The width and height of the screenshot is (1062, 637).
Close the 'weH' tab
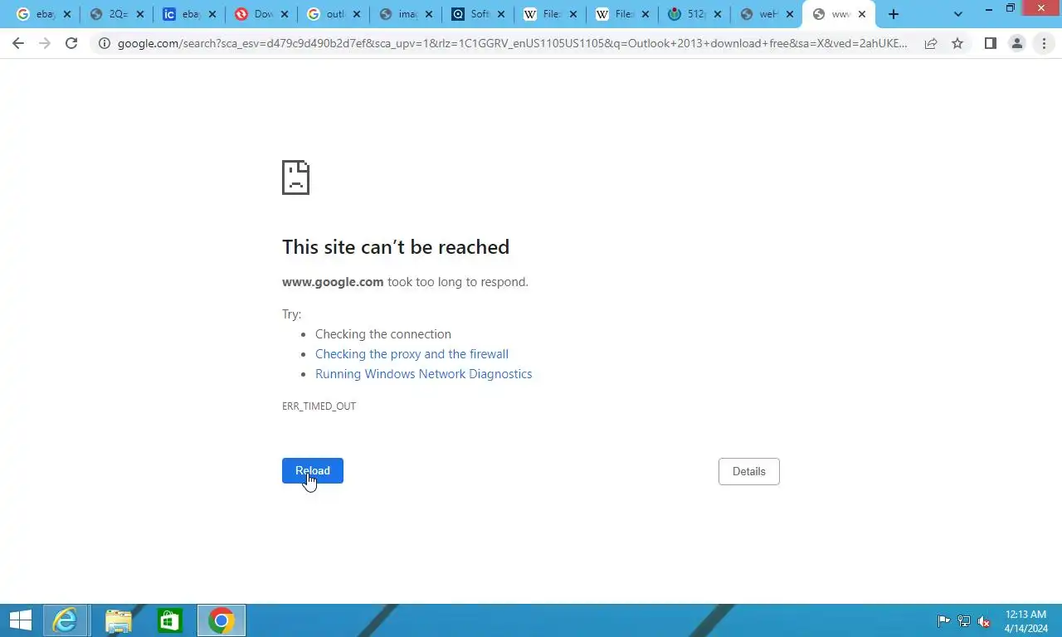(790, 14)
